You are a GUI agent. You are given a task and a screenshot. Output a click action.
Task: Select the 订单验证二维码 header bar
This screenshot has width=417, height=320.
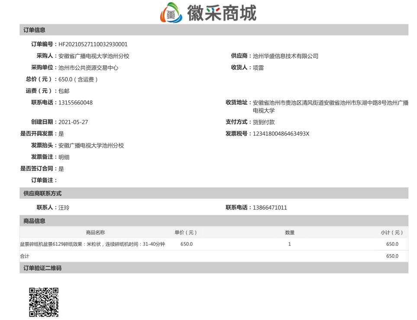[42, 268]
